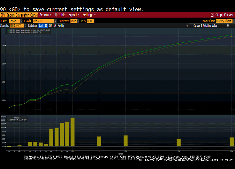Open the 90 Table view
The image size is (235, 169).
60,15
